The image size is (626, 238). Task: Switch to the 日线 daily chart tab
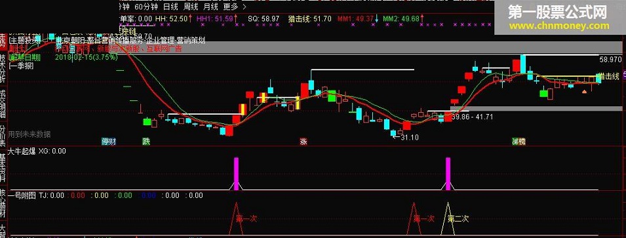[x=170, y=7]
